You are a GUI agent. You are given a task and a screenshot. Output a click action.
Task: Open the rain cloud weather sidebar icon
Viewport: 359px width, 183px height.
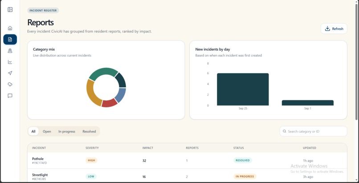(10, 85)
